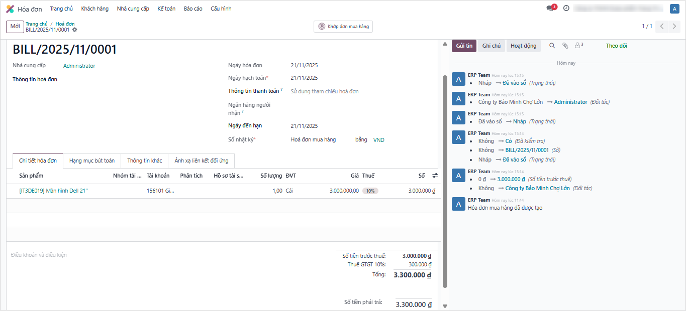
Task: Open the Báo cáo dropdown menu
Action: tap(193, 9)
